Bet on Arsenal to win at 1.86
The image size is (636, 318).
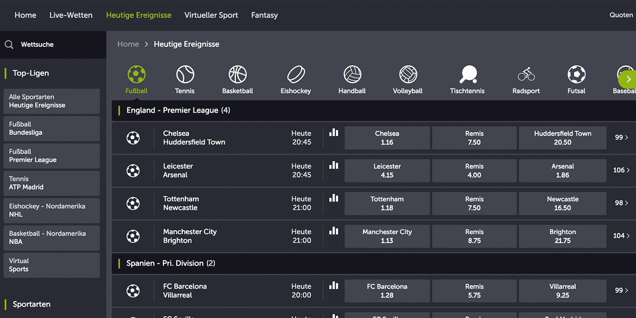click(x=562, y=170)
